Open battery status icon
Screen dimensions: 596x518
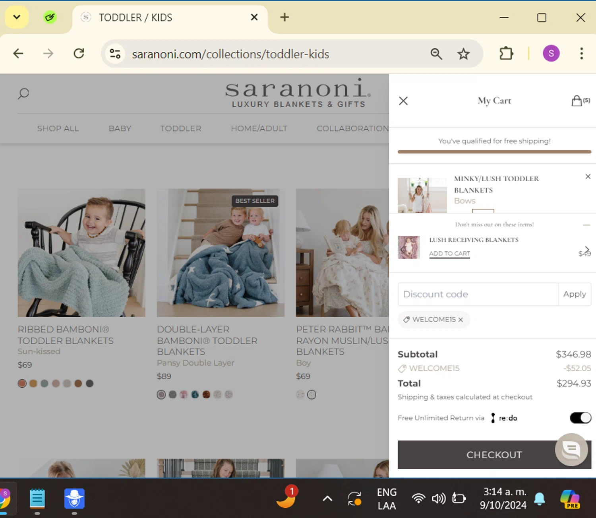pyautogui.click(x=459, y=499)
